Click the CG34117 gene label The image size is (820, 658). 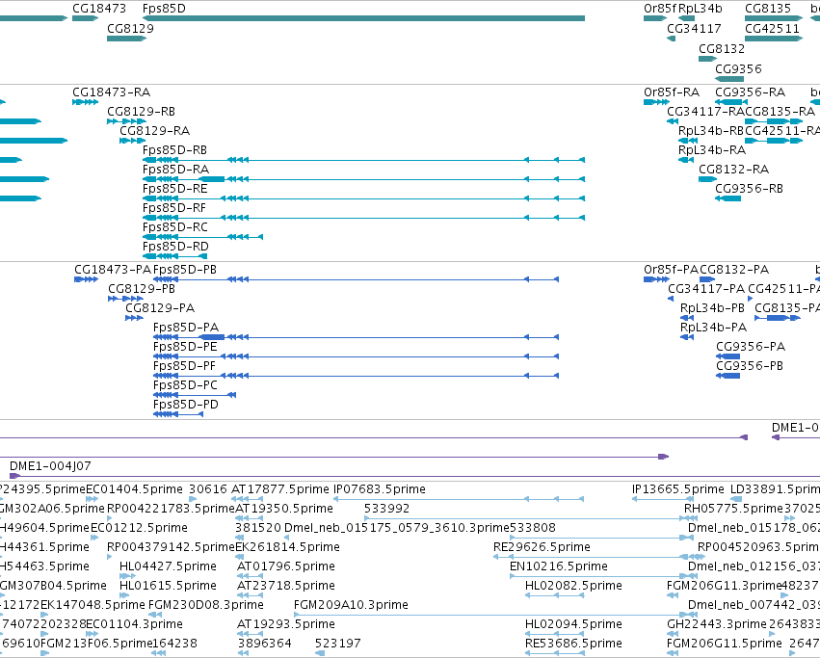[x=694, y=28]
